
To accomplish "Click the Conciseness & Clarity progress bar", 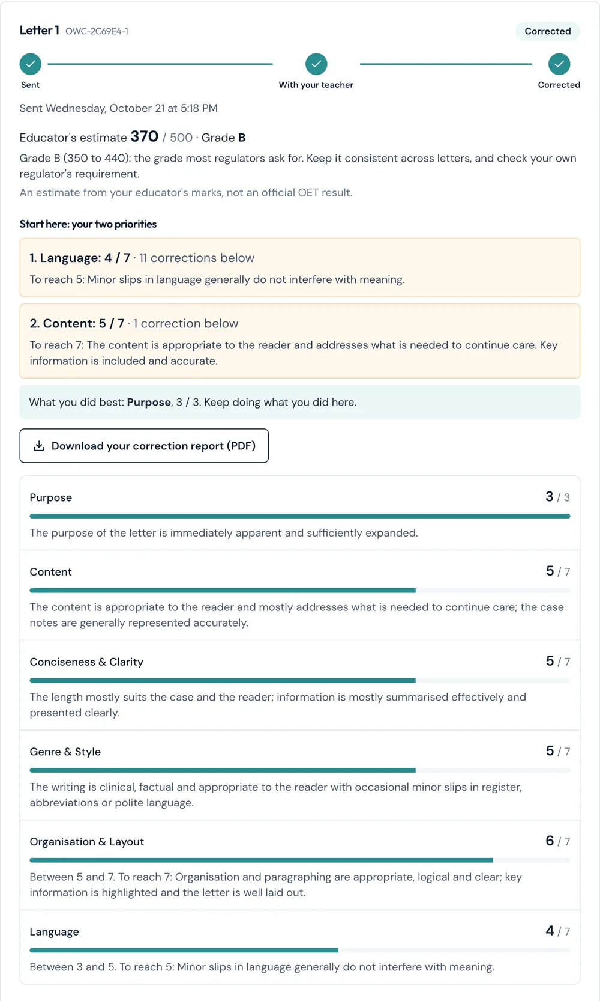I will (x=300, y=680).
